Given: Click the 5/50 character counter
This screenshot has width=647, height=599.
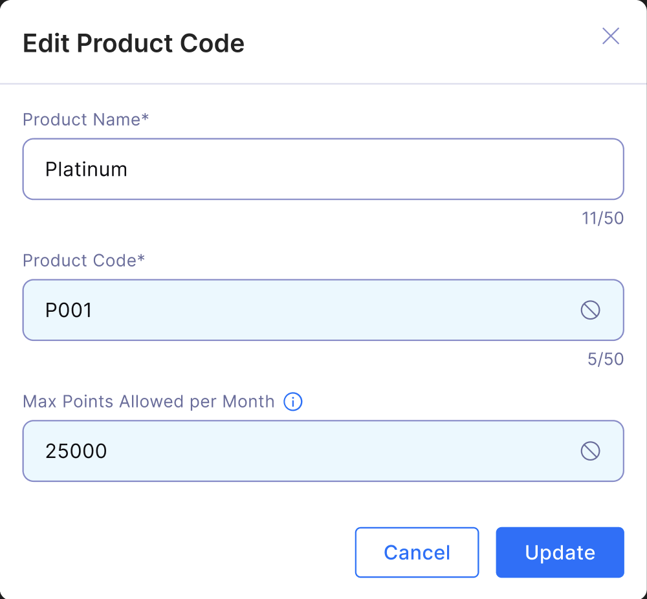Looking at the screenshot, I should (606, 360).
